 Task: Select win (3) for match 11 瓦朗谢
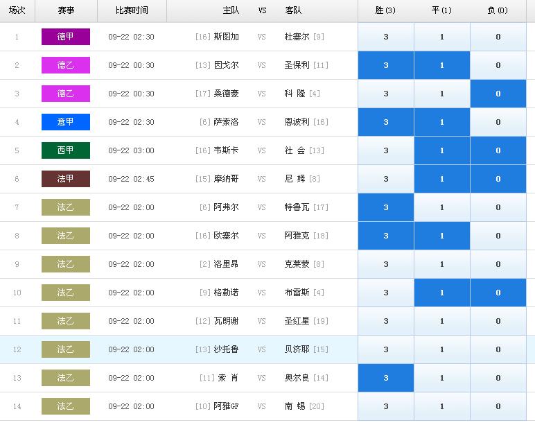pos(386,321)
